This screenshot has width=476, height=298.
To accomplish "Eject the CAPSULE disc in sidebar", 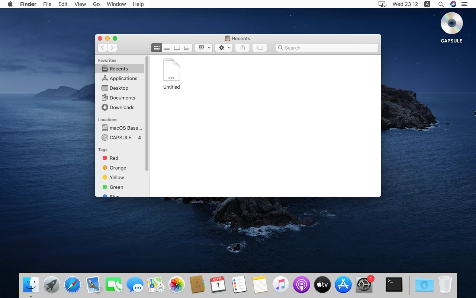I will point(140,137).
